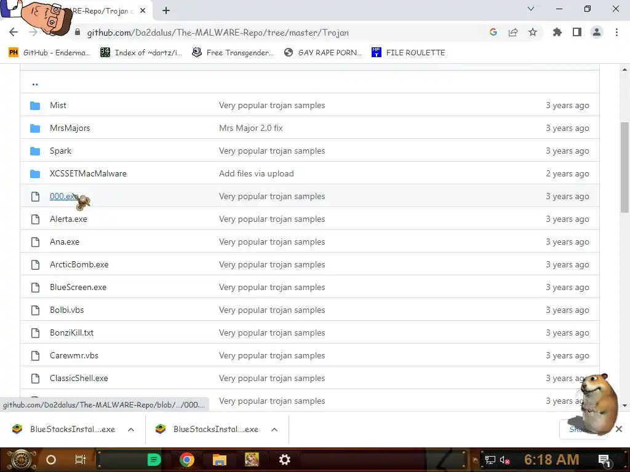The image size is (630, 472).
Task: Open the green notes app on taskbar
Action: click(154, 460)
